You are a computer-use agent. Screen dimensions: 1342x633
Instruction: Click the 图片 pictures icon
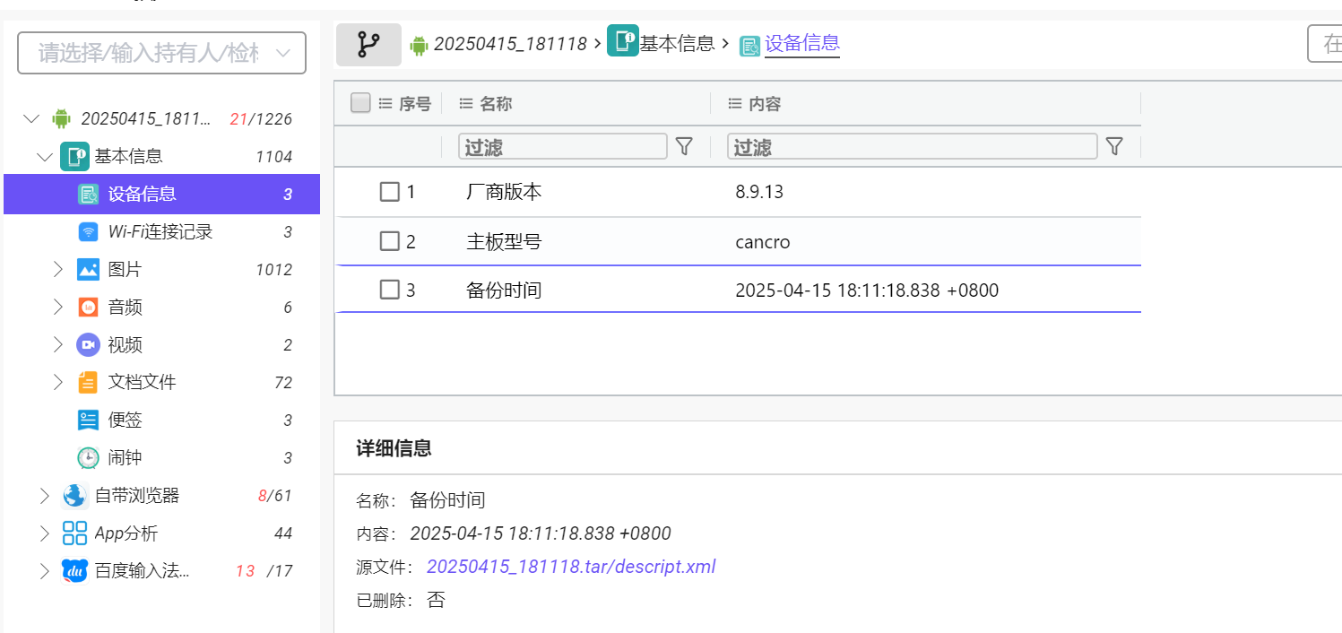(x=88, y=270)
